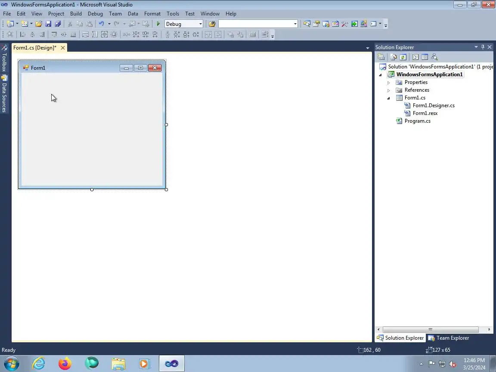The height and width of the screenshot is (372, 496).
Task: Switch to the Team Explorer tab
Action: tap(449, 338)
